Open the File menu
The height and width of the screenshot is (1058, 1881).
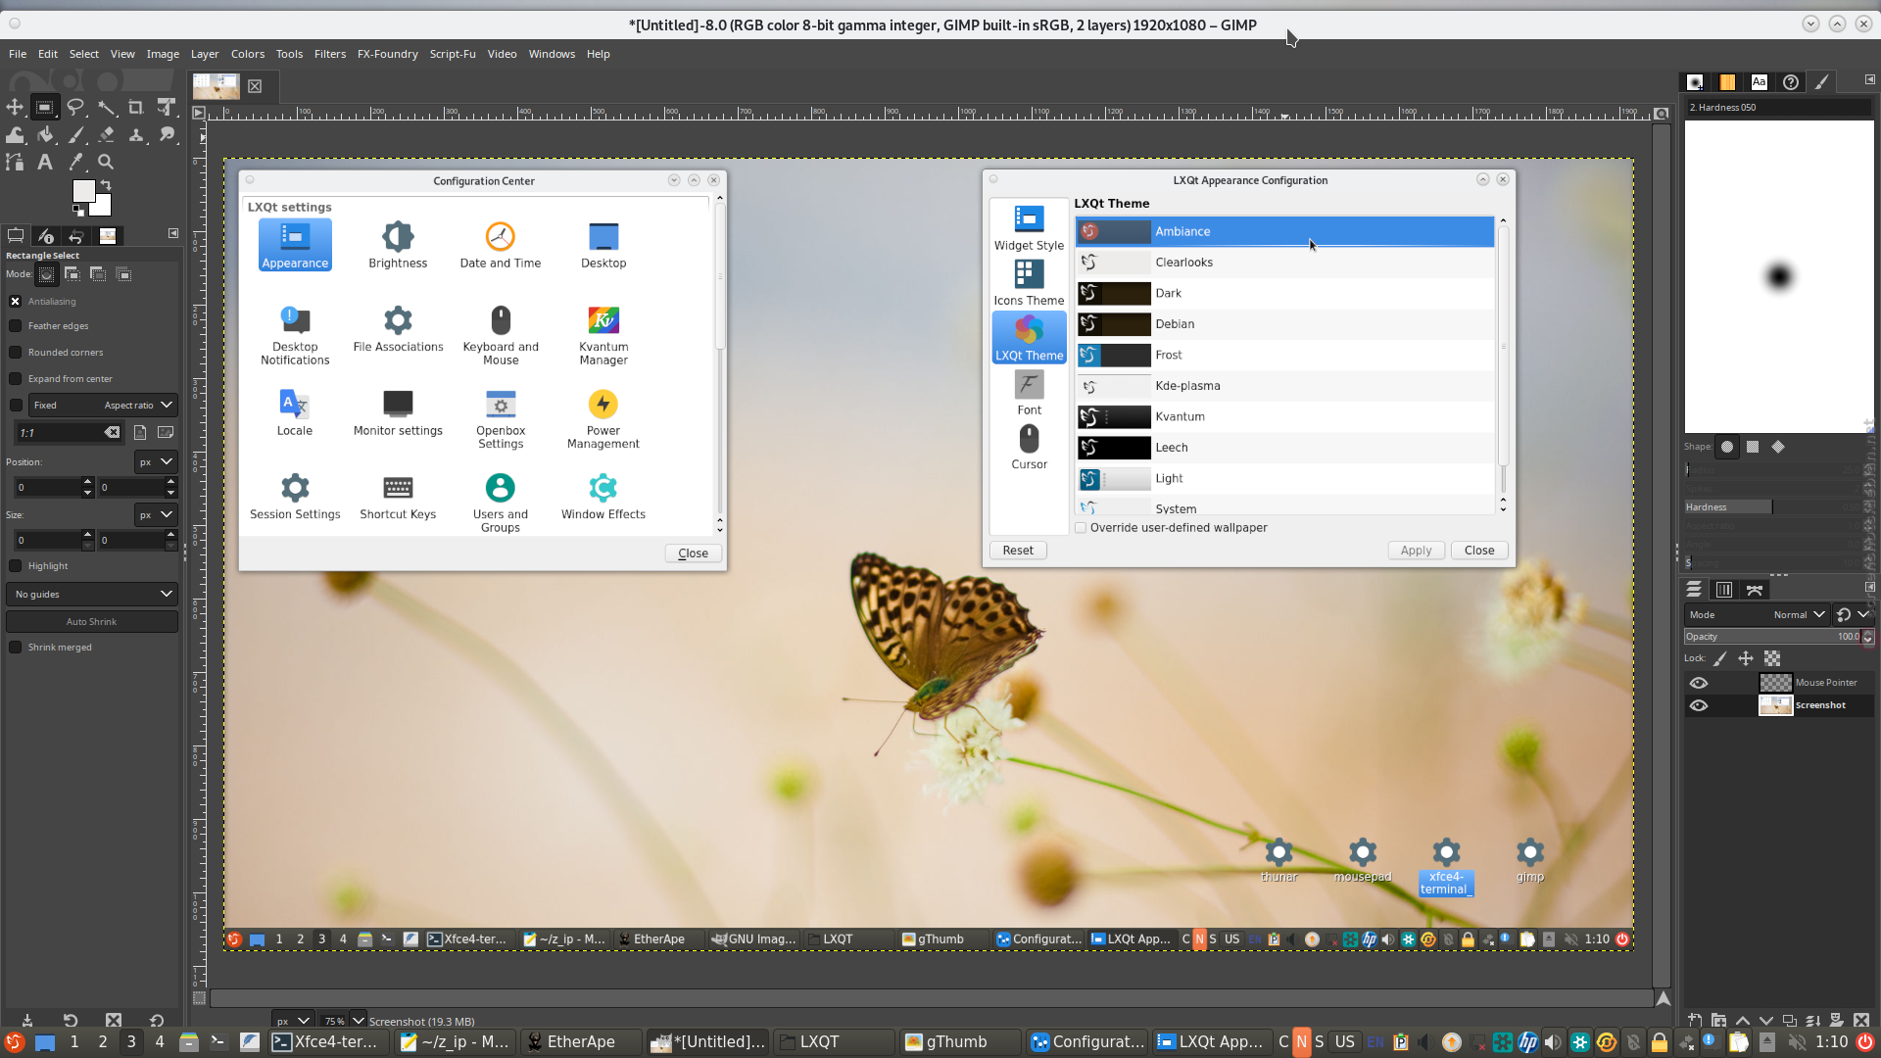point(18,54)
